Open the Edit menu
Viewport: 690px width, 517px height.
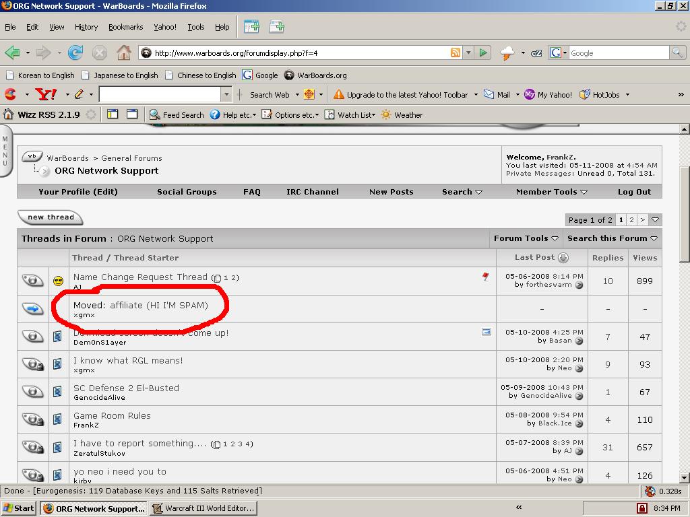(x=32, y=27)
